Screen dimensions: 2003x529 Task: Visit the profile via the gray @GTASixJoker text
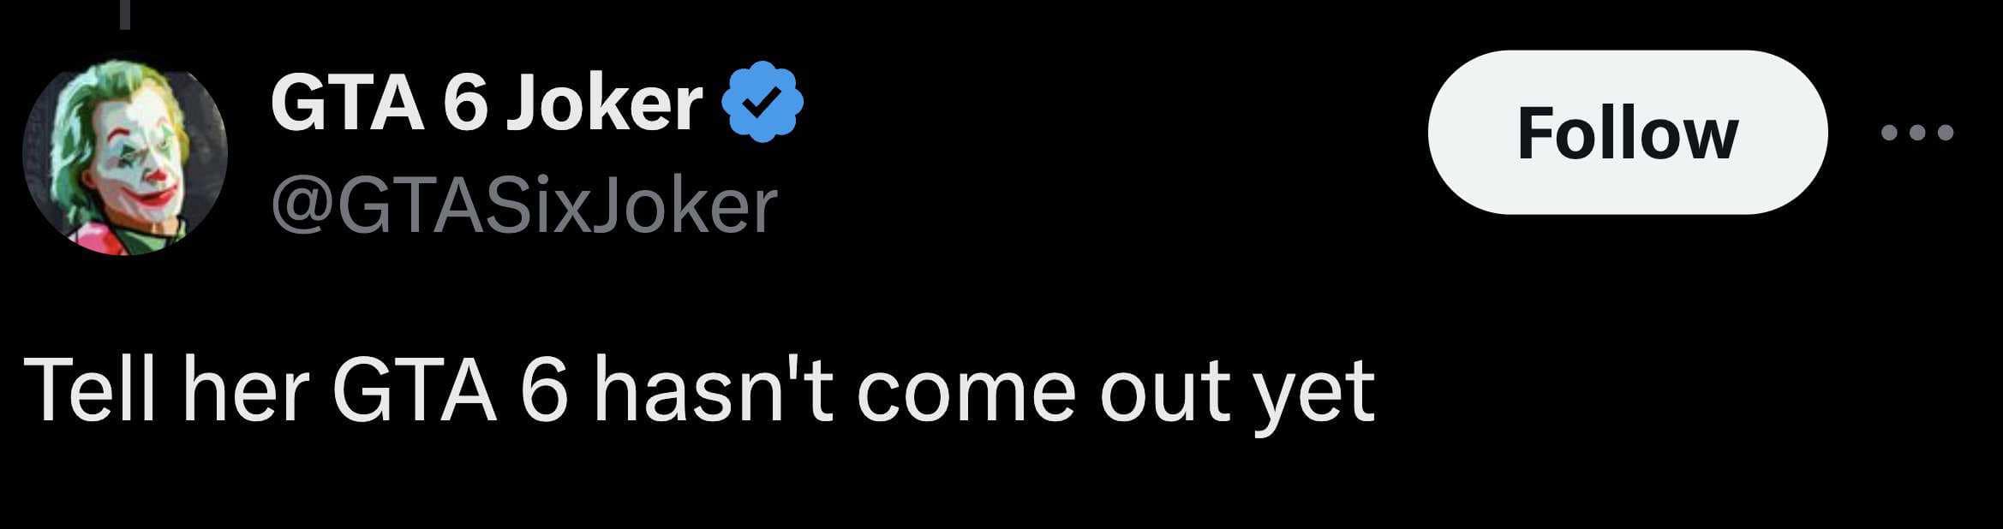tap(524, 206)
